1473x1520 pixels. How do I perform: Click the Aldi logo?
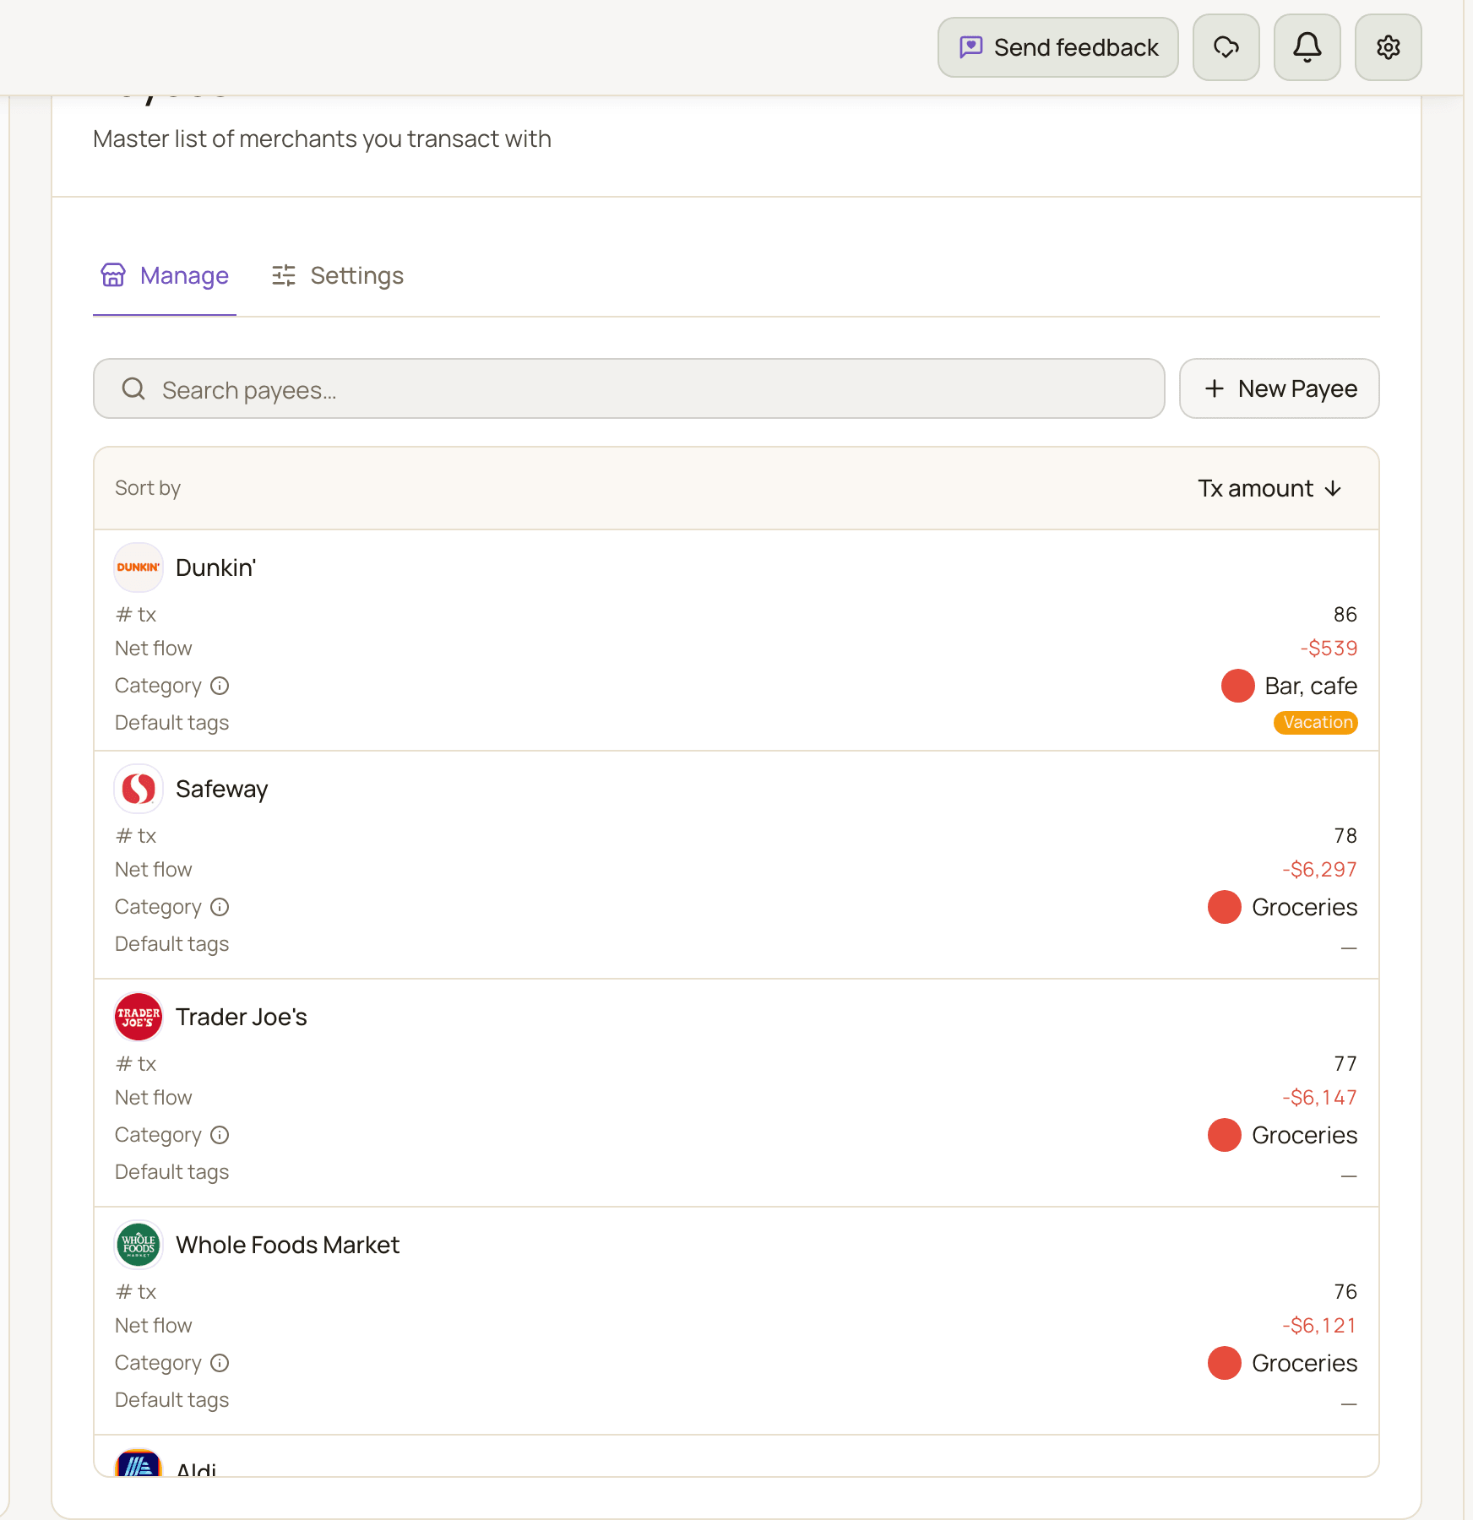coord(139,1463)
